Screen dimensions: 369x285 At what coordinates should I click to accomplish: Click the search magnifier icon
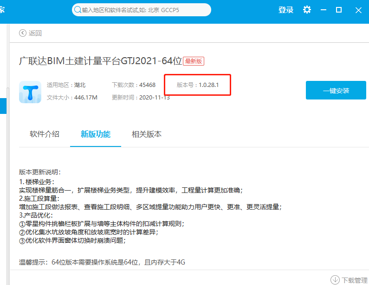[x=78, y=10]
